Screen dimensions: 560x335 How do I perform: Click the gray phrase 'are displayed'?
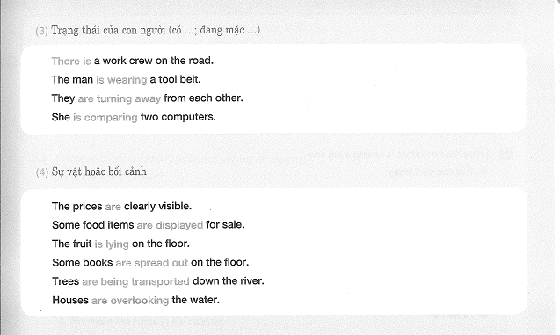170,225
